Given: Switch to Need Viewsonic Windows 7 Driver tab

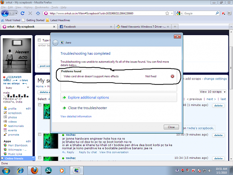Looking at the screenshot, I should (x=143, y=27).
